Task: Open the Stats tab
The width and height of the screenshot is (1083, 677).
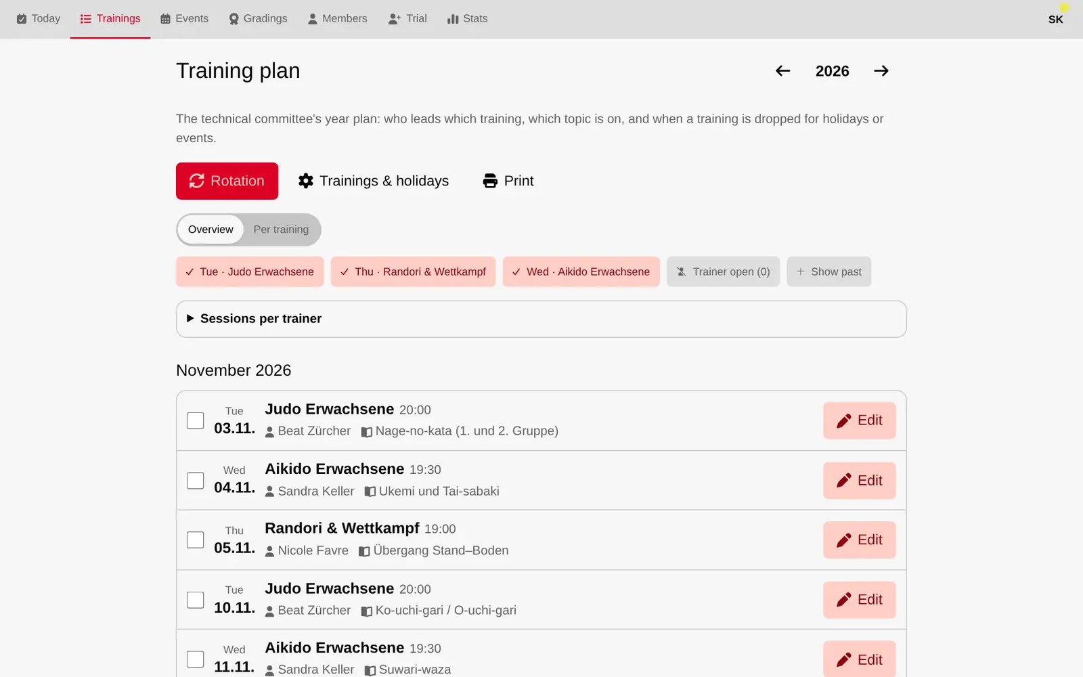Action: (468, 19)
